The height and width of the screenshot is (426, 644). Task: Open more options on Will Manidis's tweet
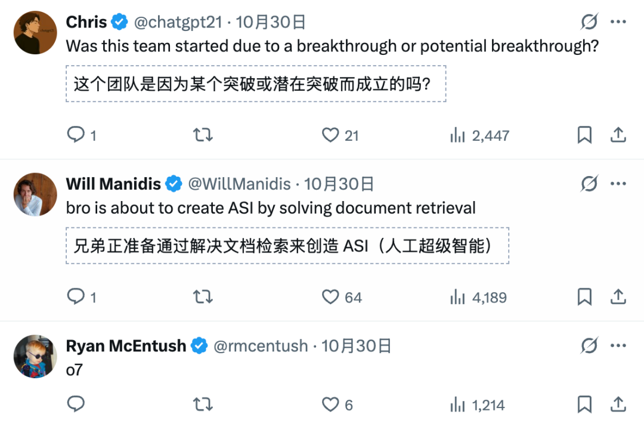tap(618, 184)
